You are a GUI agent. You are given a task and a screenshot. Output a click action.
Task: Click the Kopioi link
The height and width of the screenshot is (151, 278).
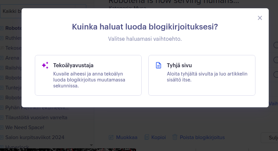pyautogui.click(x=159, y=137)
